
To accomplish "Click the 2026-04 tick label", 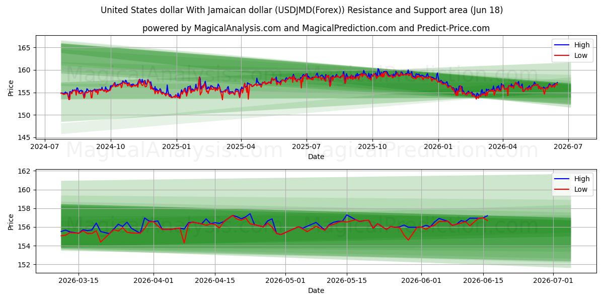I will [503, 147].
